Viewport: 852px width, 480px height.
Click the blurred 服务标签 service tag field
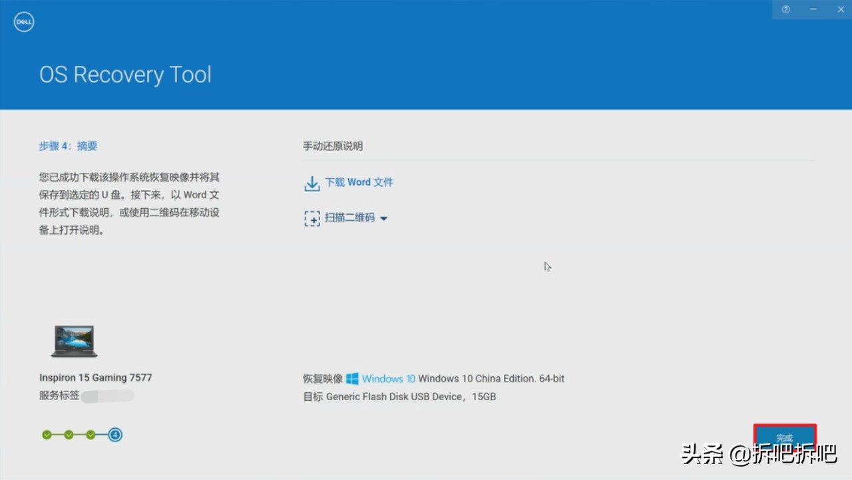108,395
